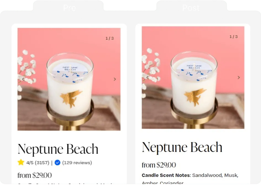Click the 4/5 (3157) rating text
The image size is (261, 185).
tap(38, 163)
